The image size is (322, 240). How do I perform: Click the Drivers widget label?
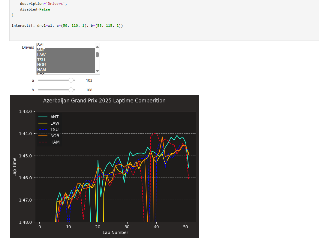pos(28,47)
